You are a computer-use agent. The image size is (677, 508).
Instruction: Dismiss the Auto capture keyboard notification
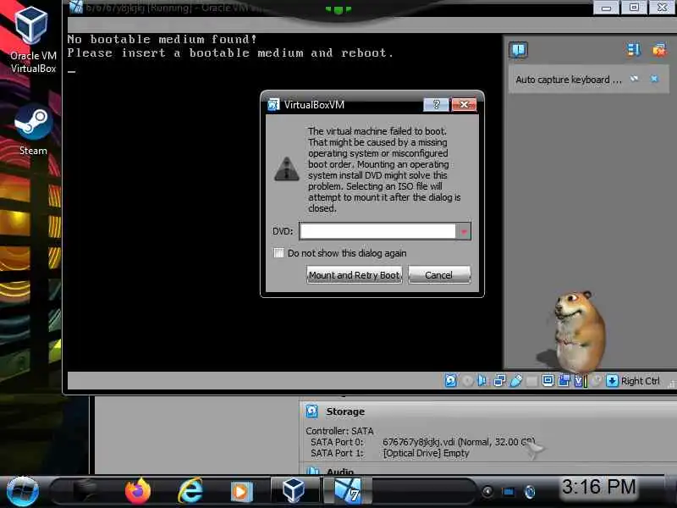point(655,79)
